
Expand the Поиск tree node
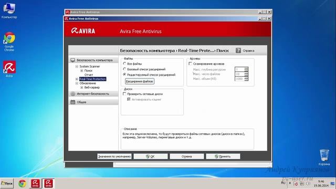pyautogui.click(x=82, y=70)
